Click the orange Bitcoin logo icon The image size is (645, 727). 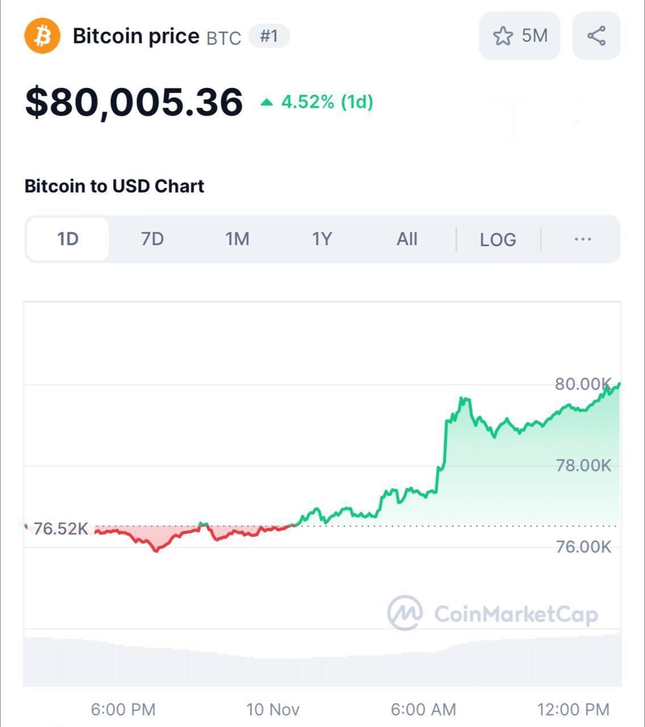(x=42, y=36)
